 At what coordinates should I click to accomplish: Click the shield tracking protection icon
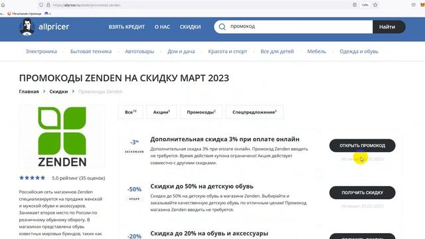pos(41,5)
